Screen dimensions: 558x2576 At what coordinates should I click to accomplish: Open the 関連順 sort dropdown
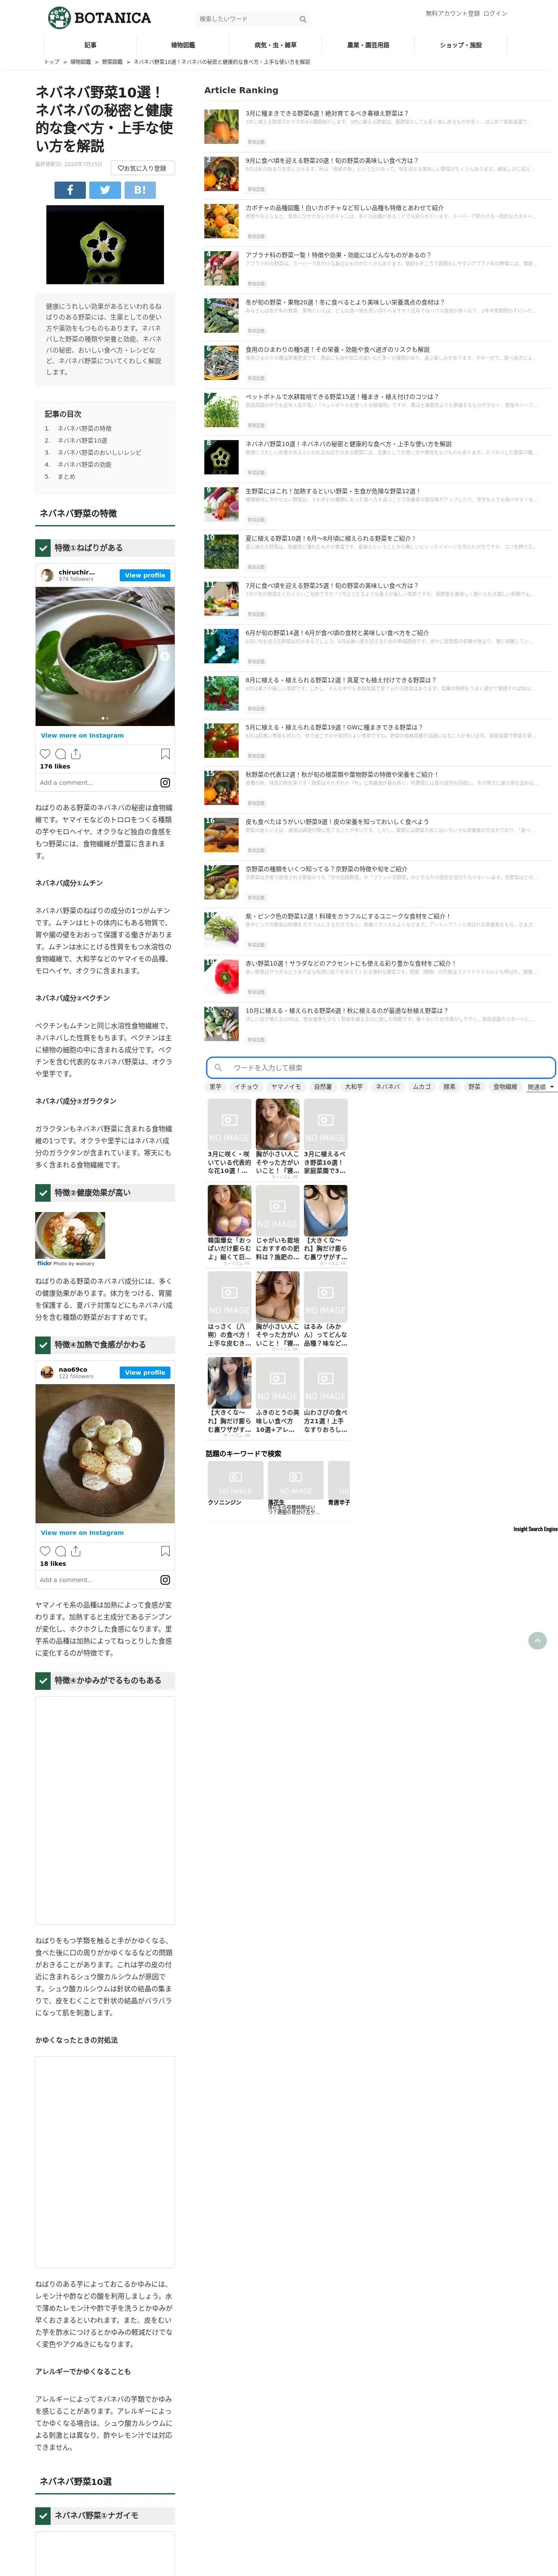540,1086
